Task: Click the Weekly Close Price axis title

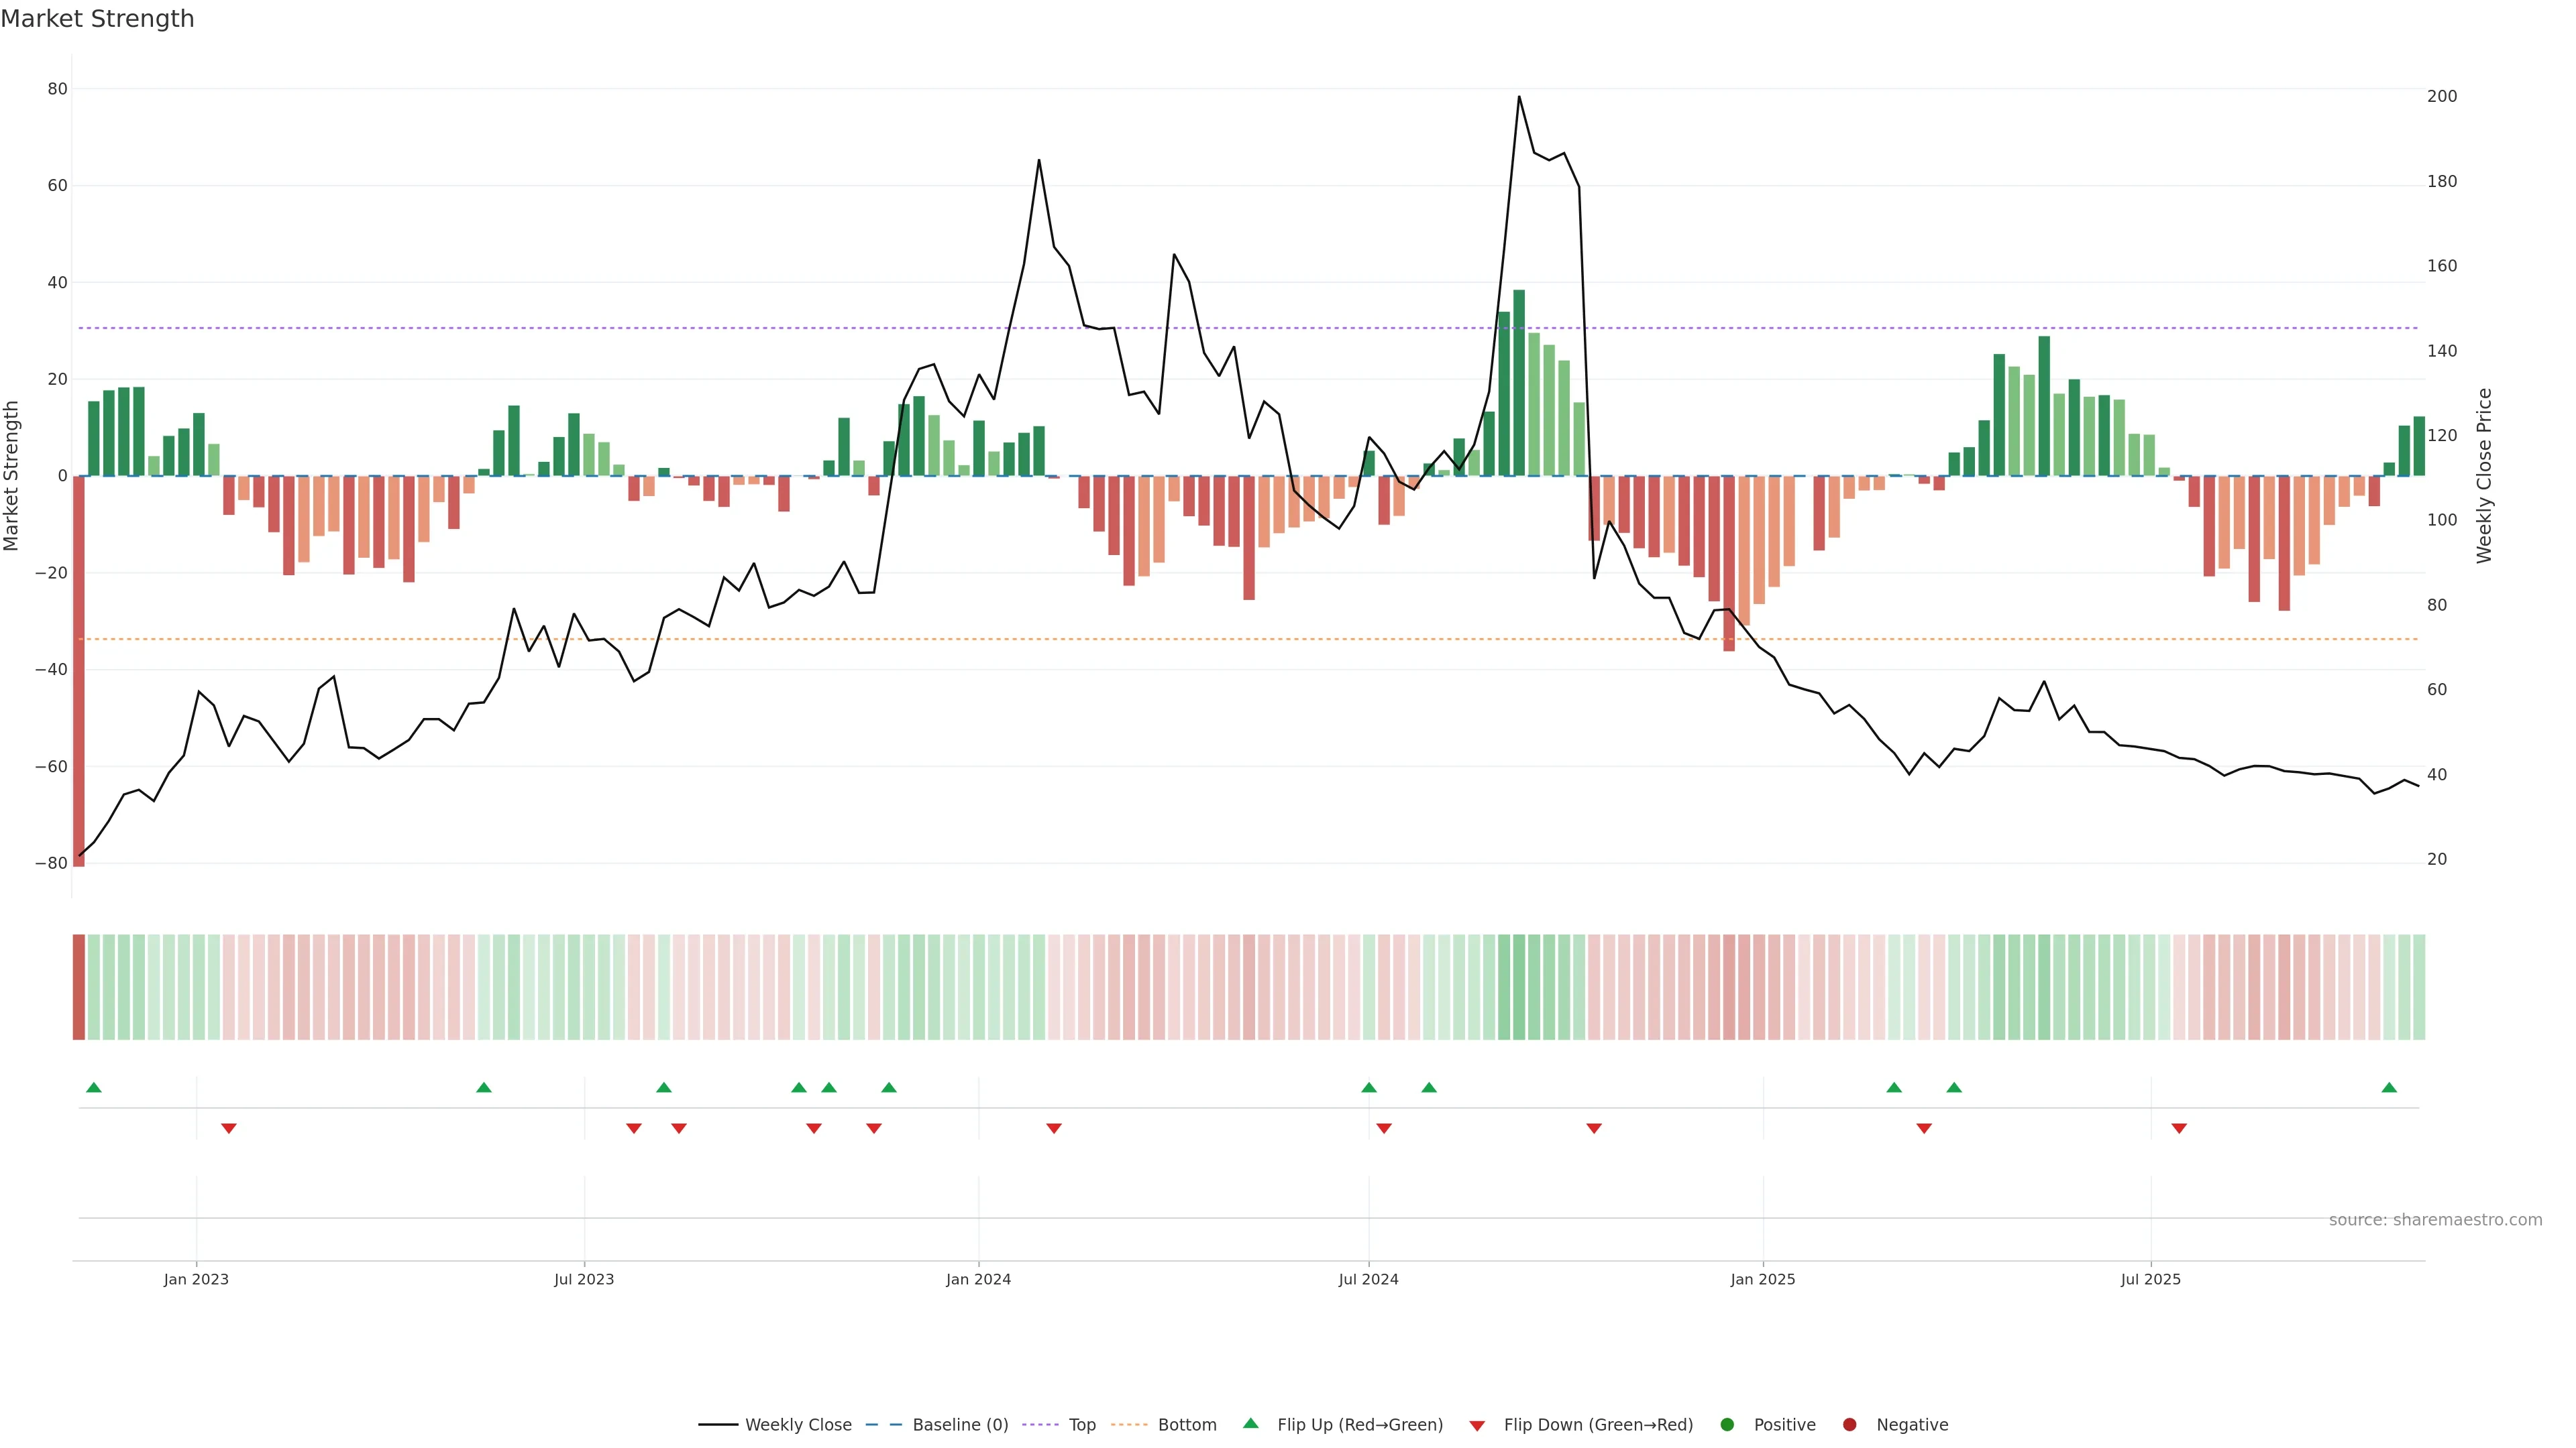Action: (2484, 476)
